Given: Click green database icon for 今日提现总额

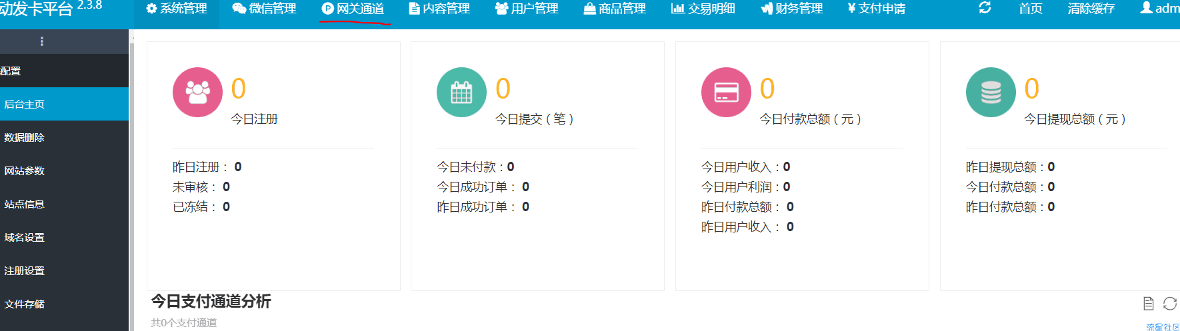Looking at the screenshot, I should point(991,92).
